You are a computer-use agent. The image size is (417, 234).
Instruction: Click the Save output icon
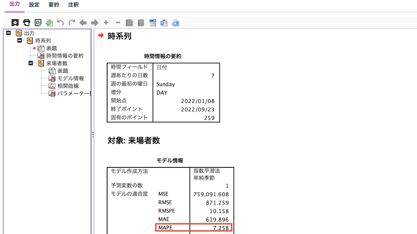pos(15,22)
